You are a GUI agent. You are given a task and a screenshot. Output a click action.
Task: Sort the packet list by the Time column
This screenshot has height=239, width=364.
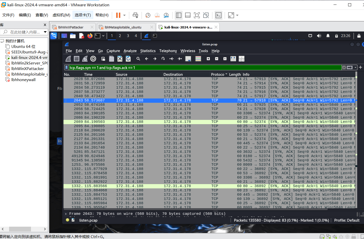click(99, 74)
